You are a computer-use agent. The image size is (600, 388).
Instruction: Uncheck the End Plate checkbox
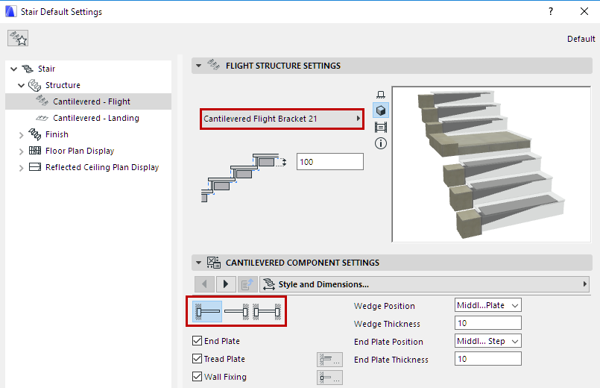197,341
